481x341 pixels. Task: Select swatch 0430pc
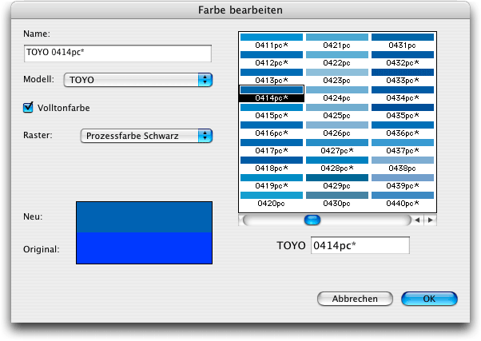[x=337, y=199]
